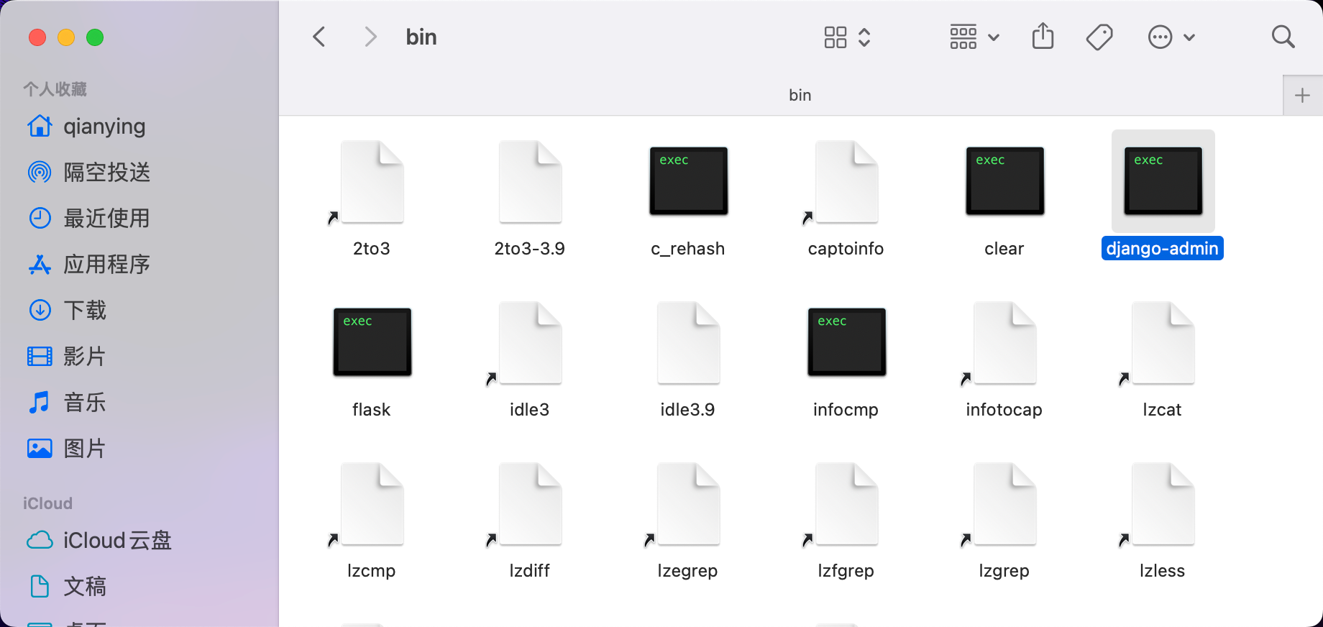Open the More actions ellipsis menu
Image resolution: width=1323 pixels, height=627 pixels.
[x=1171, y=37]
